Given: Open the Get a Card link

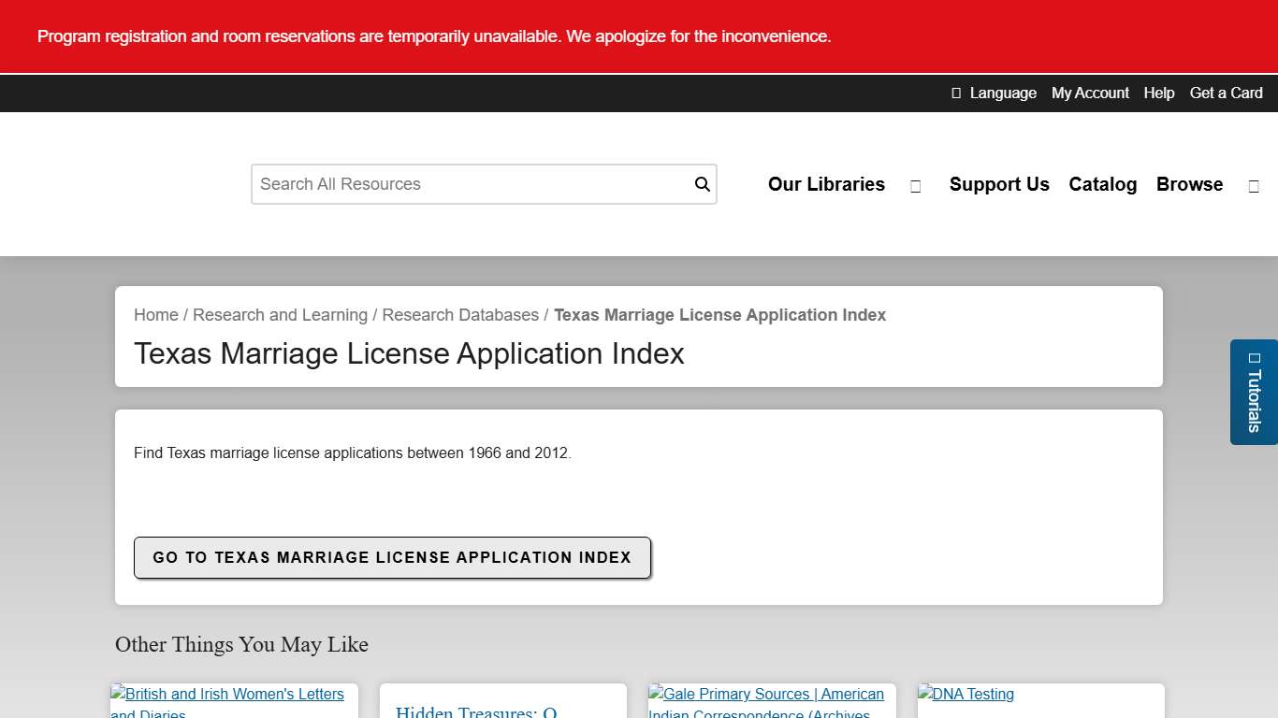Looking at the screenshot, I should (1226, 93).
